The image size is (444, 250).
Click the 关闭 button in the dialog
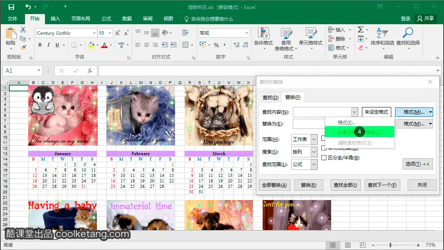click(422, 185)
